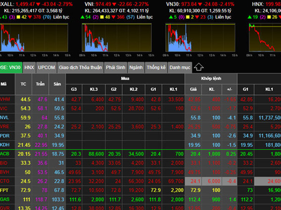Sort by the Mã column header

click(4, 84)
